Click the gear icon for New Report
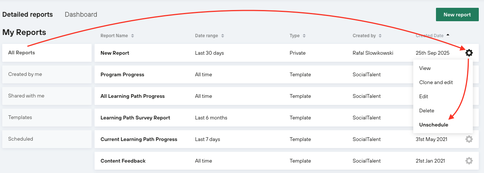The height and width of the screenshot is (173, 484). 469,53
